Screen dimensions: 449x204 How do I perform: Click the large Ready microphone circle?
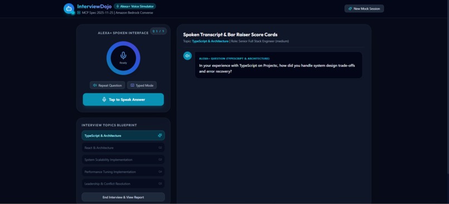(123, 58)
